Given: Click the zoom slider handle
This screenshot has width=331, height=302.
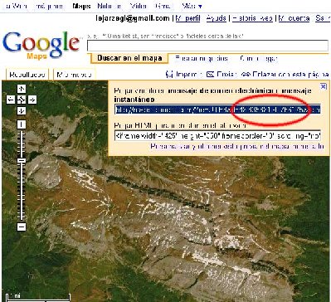Looking at the screenshot, I should pyautogui.click(x=22, y=160).
